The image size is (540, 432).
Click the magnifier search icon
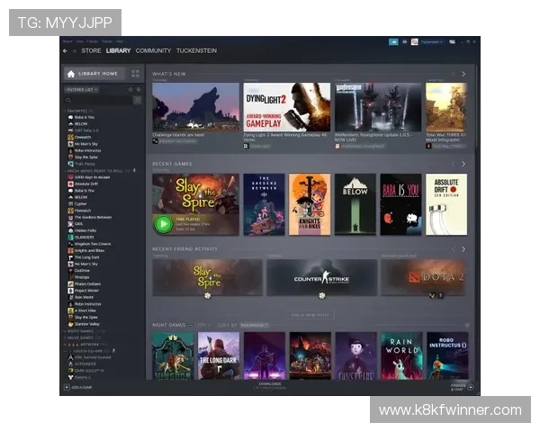68,100
